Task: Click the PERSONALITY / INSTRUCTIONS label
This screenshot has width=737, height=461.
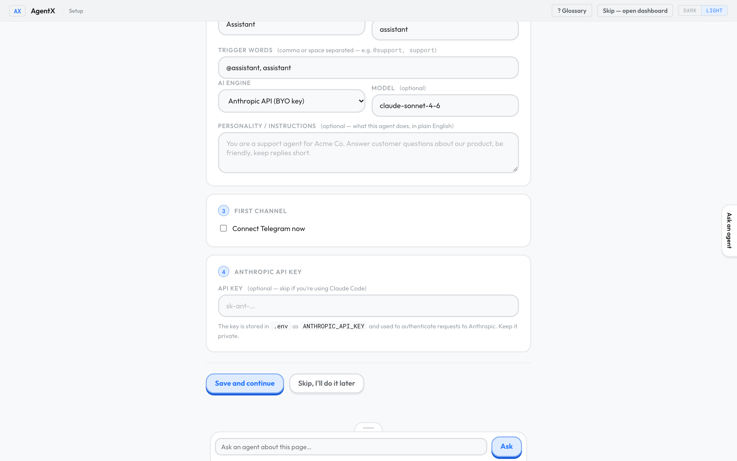Action: [267, 126]
